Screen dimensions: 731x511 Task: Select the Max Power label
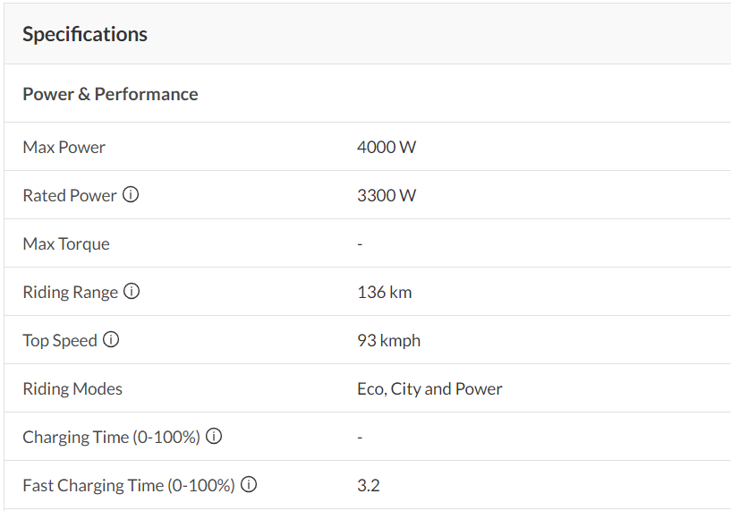click(64, 147)
